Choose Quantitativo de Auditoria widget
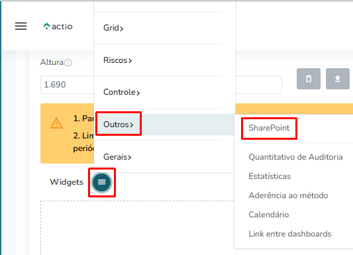The height and width of the screenshot is (255, 353). (294, 157)
